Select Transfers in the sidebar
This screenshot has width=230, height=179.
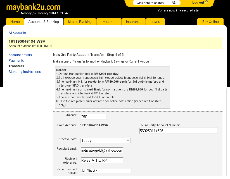(16, 66)
